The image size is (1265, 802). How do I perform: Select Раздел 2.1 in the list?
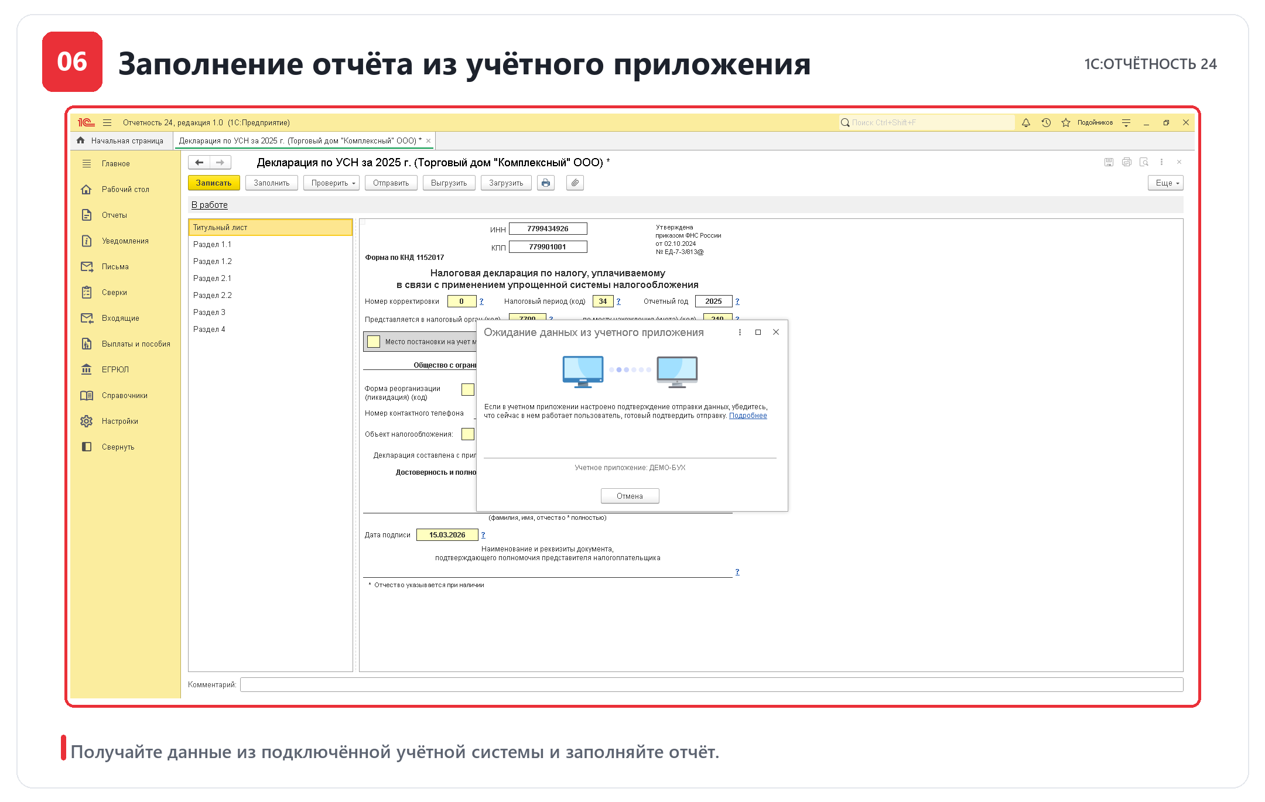270,278
